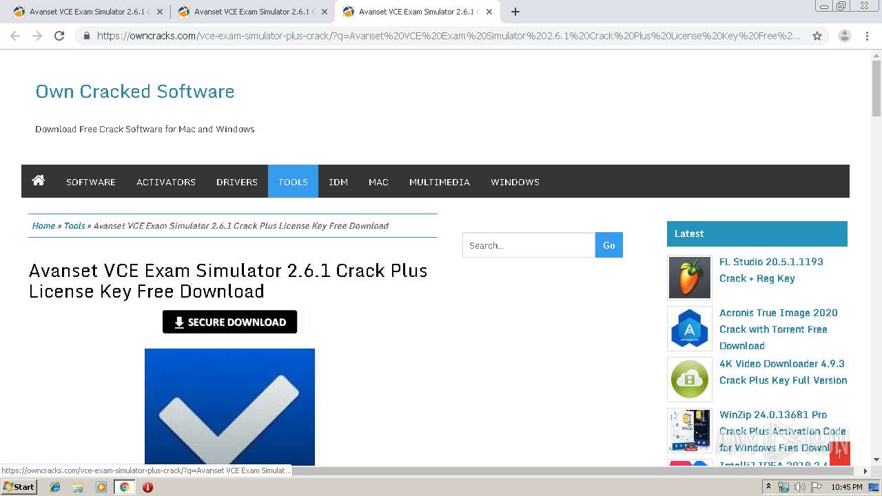Follow the Tools breadcrumb link
The height and width of the screenshot is (496, 882).
coord(74,225)
